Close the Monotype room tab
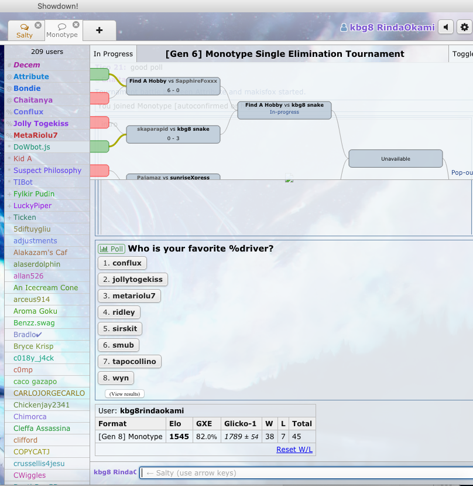Screen dimensions: 473x486 [x=76, y=25]
